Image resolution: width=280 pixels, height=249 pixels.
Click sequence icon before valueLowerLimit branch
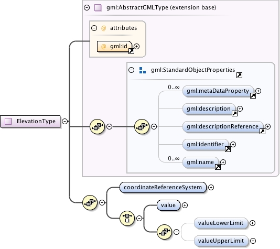point(164,232)
